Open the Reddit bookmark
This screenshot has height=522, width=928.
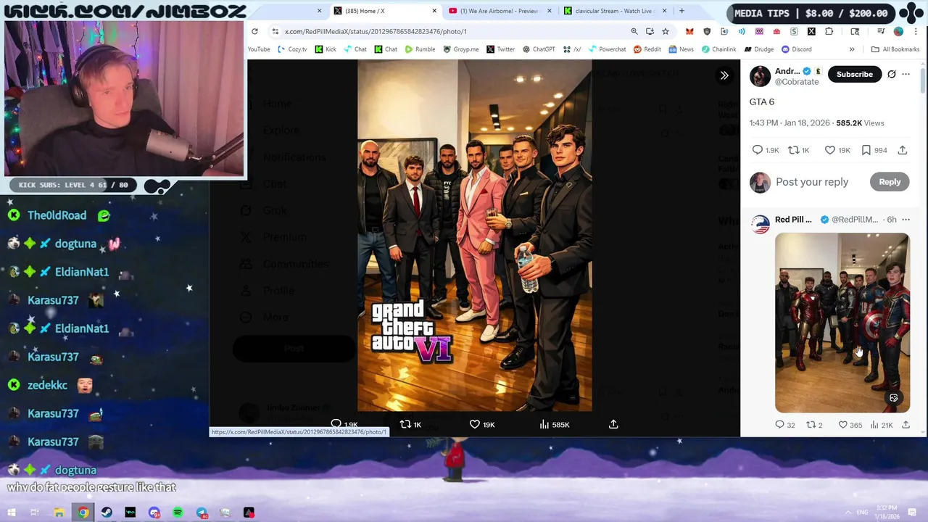click(647, 49)
